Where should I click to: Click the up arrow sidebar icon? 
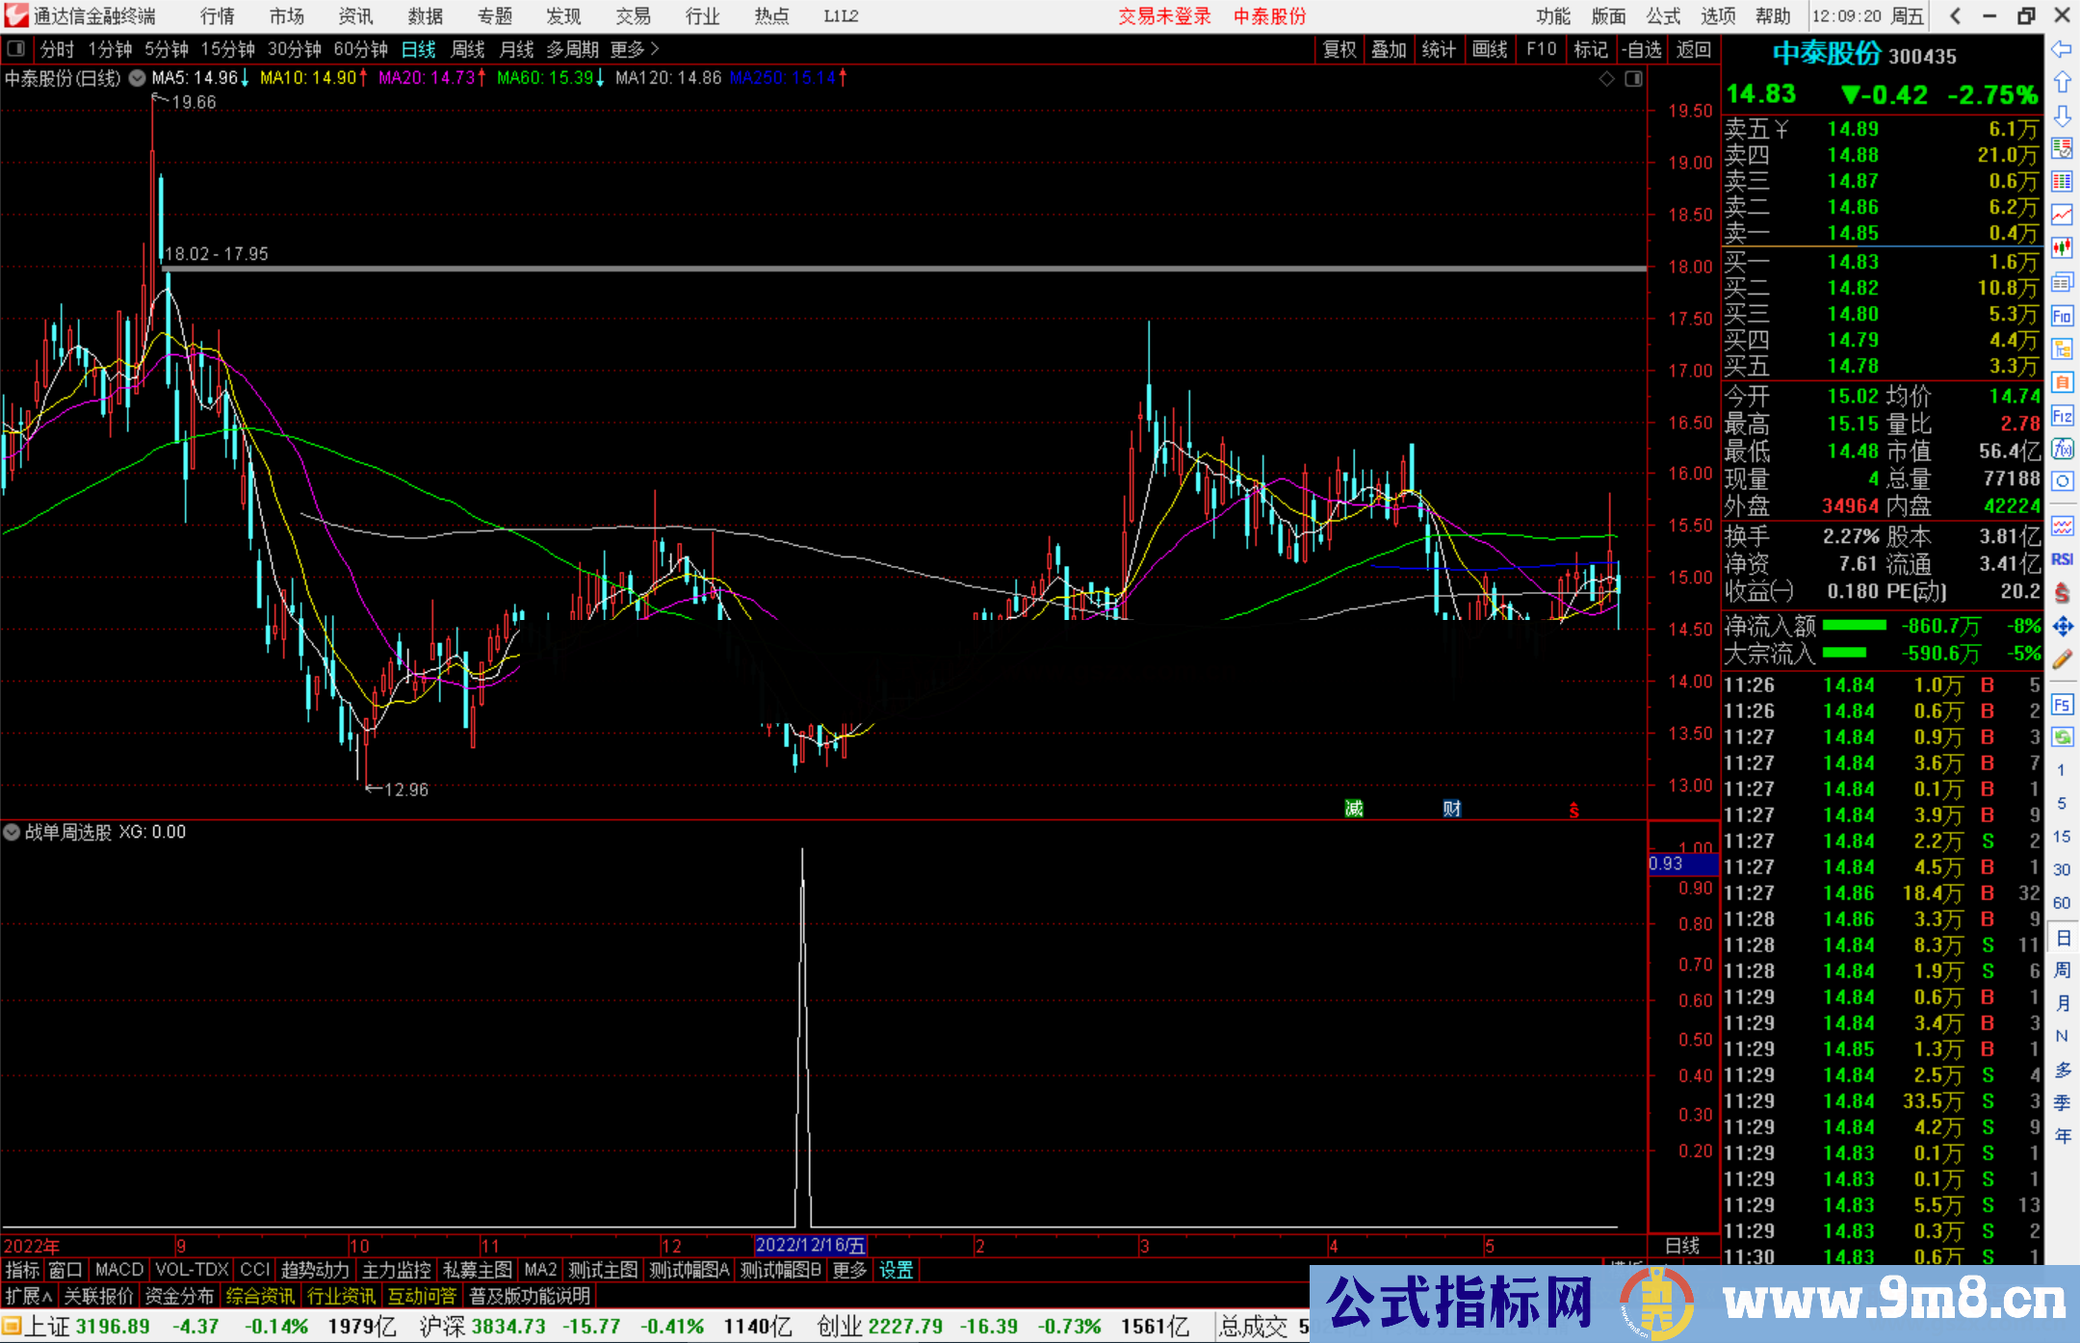pyautogui.click(x=2062, y=83)
